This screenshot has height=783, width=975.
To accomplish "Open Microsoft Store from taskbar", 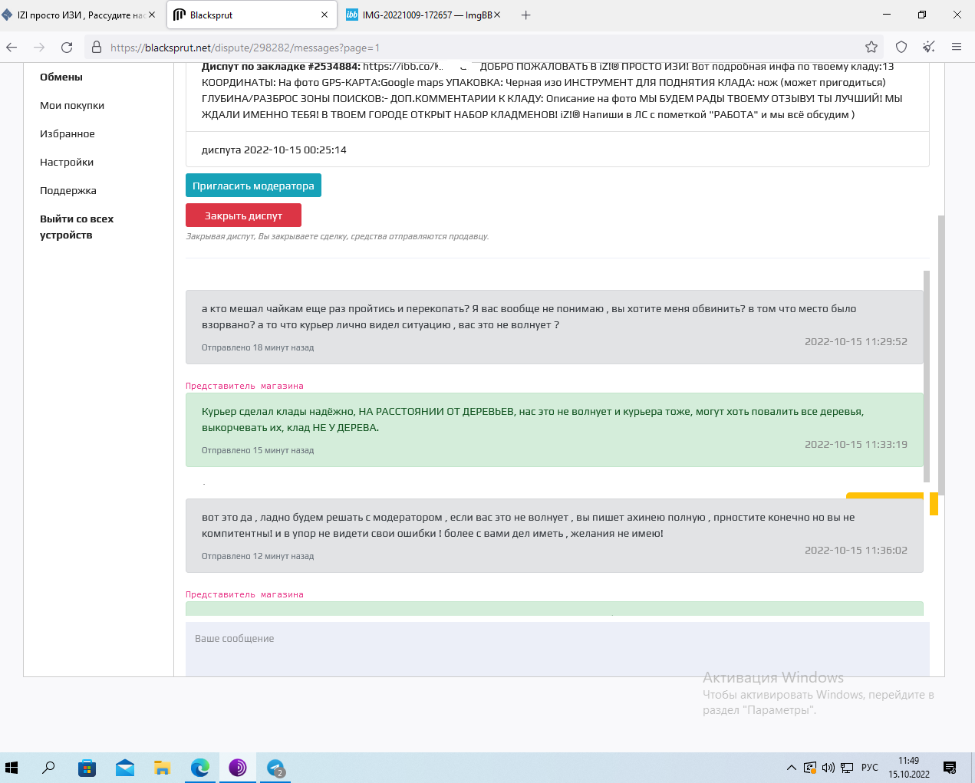I will 87,768.
